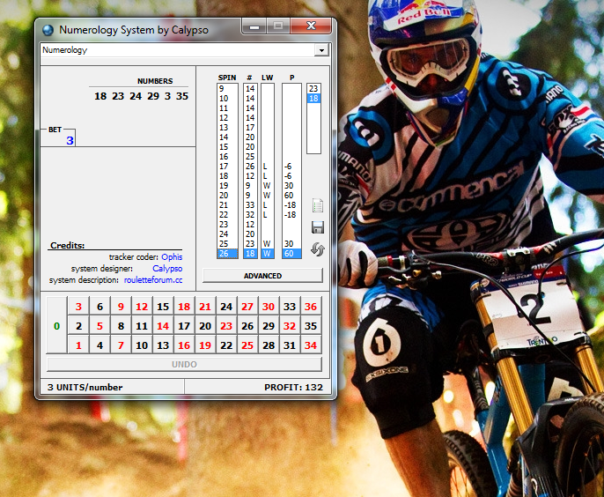Close the Numerology System window
604x497 pixels.
point(311,26)
